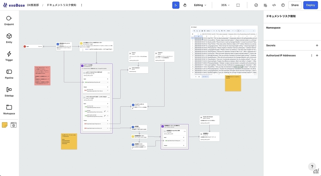
Task: Open the Editing mode dropdown
Action: (x=200, y=5)
